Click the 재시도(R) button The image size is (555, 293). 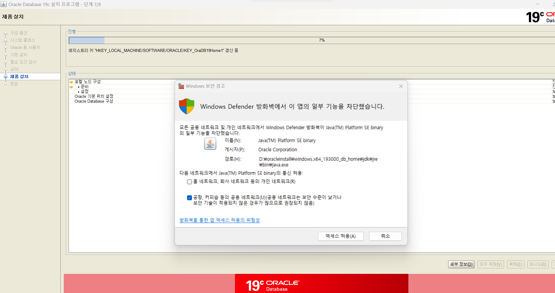point(538,264)
